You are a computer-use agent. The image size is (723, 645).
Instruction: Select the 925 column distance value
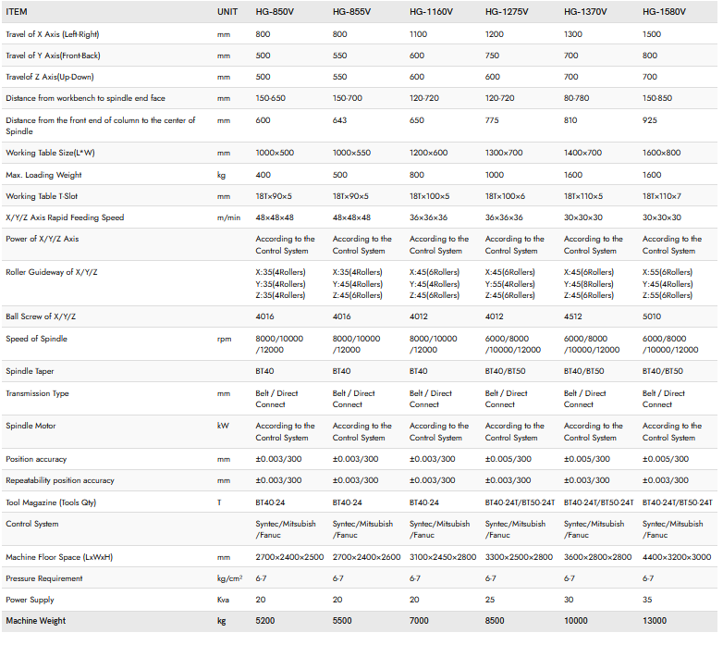[649, 120]
